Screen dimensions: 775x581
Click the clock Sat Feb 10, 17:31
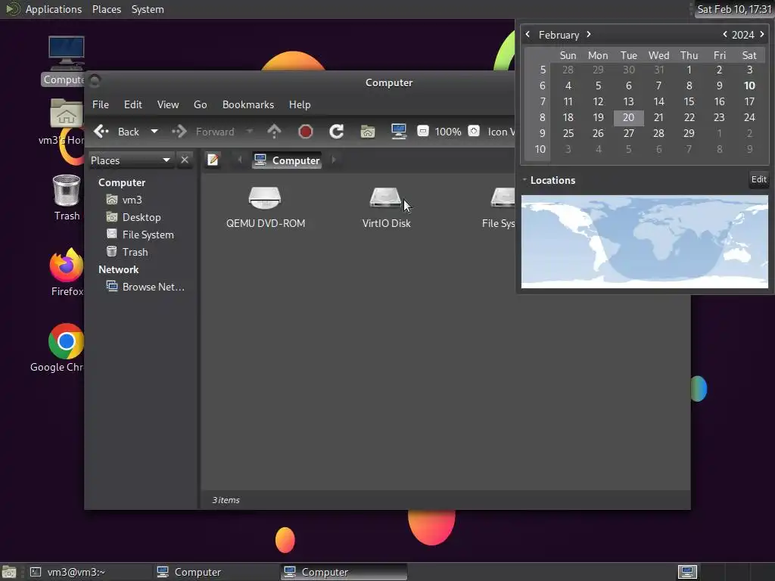point(734,9)
